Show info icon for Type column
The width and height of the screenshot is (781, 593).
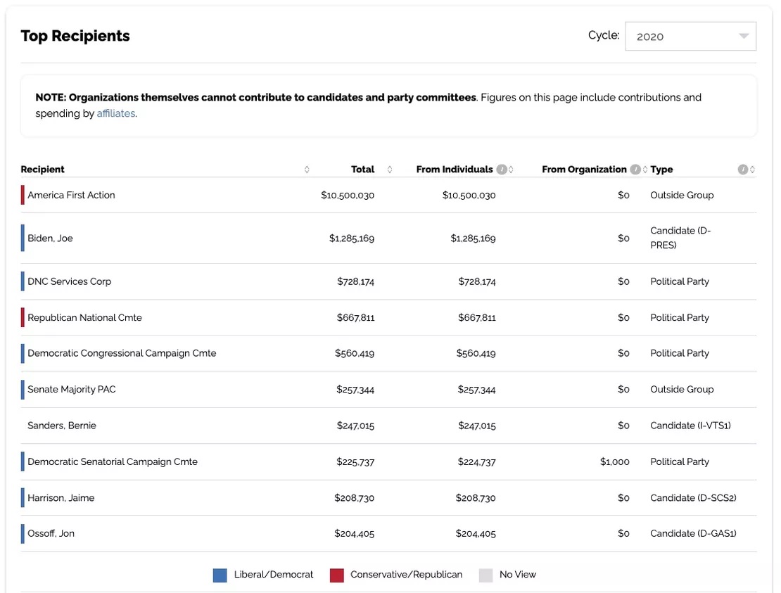point(742,170)
